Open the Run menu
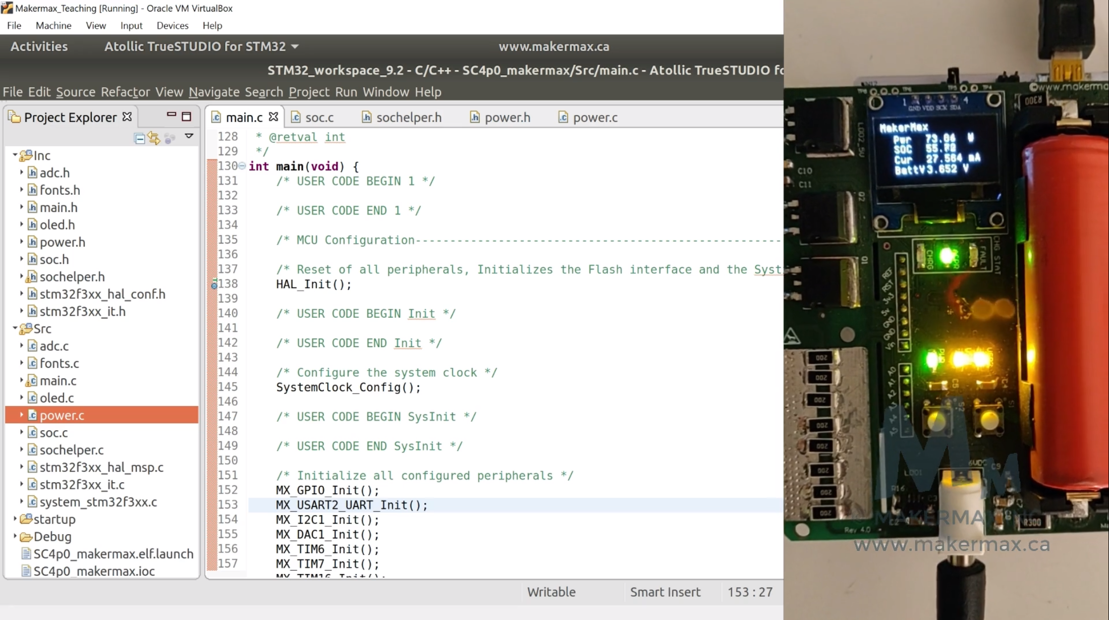The image size is (1109, 620). coord(346,92)
